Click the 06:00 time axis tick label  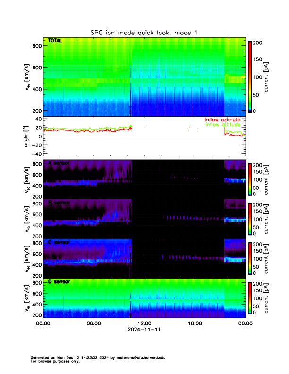tap(93, 323)
